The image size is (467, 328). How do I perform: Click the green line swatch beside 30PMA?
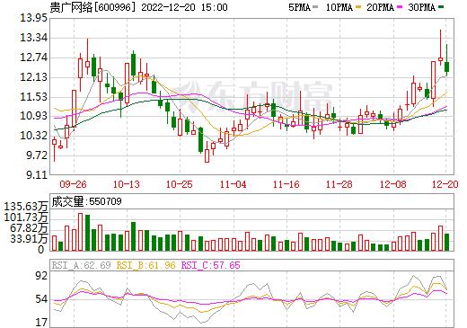tap(441, 7)
